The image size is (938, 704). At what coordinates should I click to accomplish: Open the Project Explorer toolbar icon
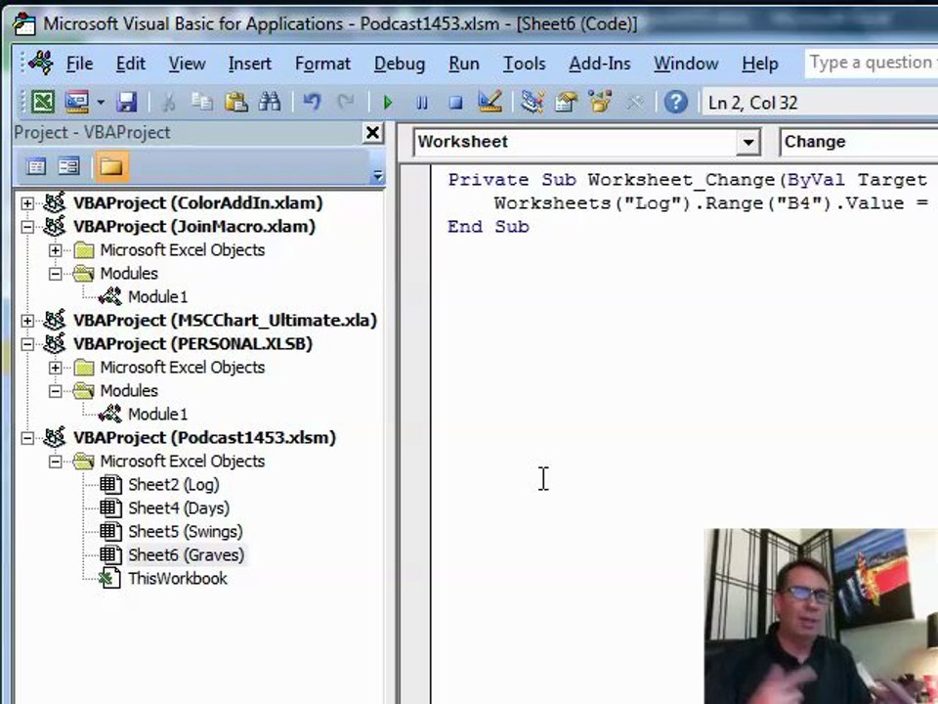point(532,102)
